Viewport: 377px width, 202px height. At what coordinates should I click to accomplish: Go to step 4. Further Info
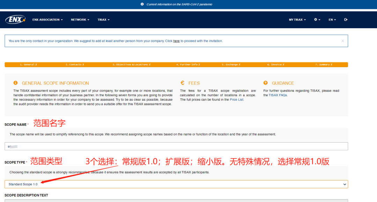pyautogui.click(x=188, y=64)
